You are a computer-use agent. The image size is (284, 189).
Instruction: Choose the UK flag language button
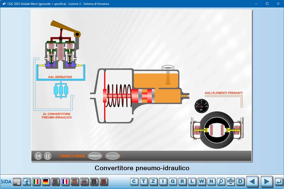(55, 181)
